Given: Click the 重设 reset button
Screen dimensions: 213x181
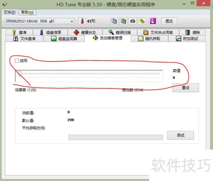Looking at the screenshot, I should (x=185, y=88).
